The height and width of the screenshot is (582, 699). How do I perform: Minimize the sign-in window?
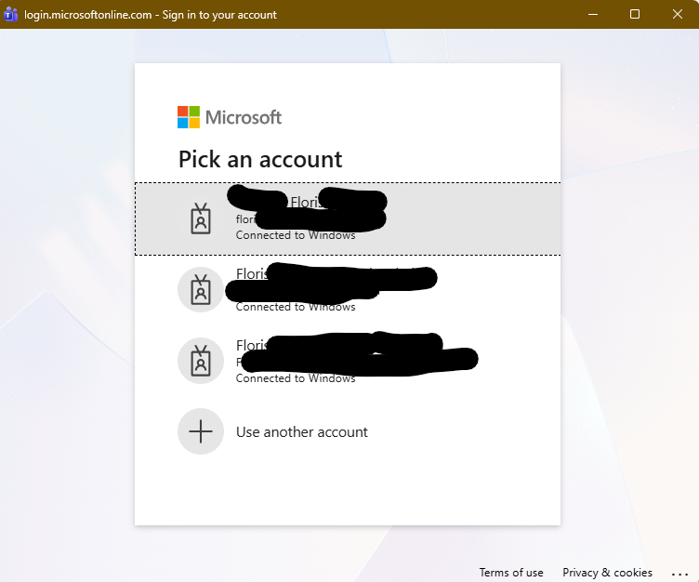(x=593, y=14)
